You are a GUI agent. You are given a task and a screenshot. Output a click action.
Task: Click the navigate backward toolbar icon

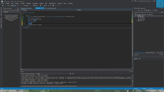click(x=3, y=6)
